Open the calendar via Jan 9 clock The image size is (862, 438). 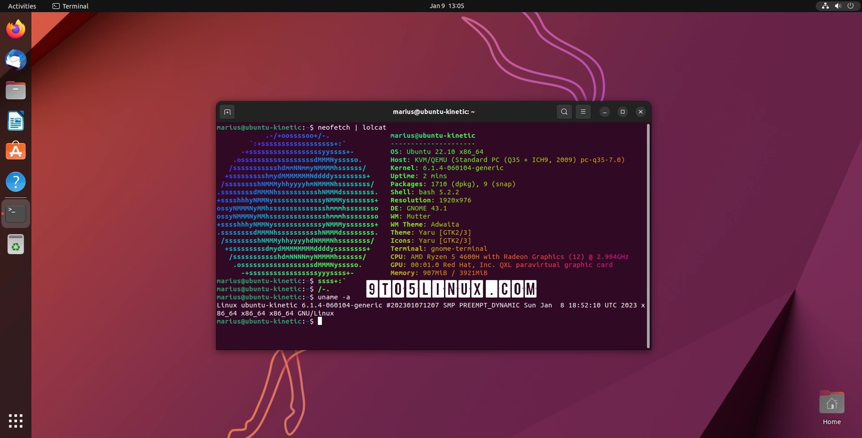pyautogui.click(x=447, y=6)
